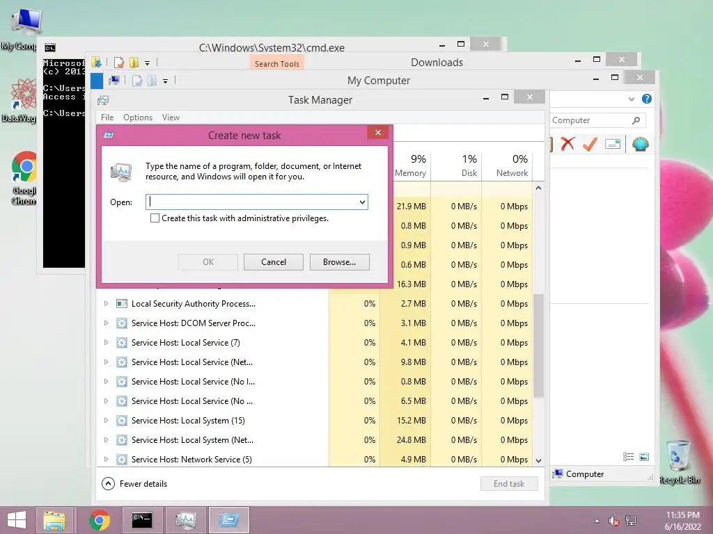
Task: Expand Service Host: Local Service (7)
Action: pyautogui.click(x=106, y=342)
